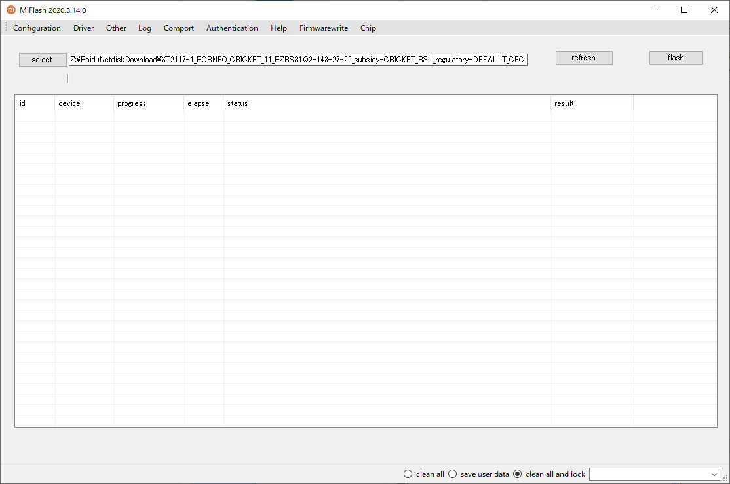
Task: Open the Log menu
Action: pyautogui.click(x=144, y=28)
